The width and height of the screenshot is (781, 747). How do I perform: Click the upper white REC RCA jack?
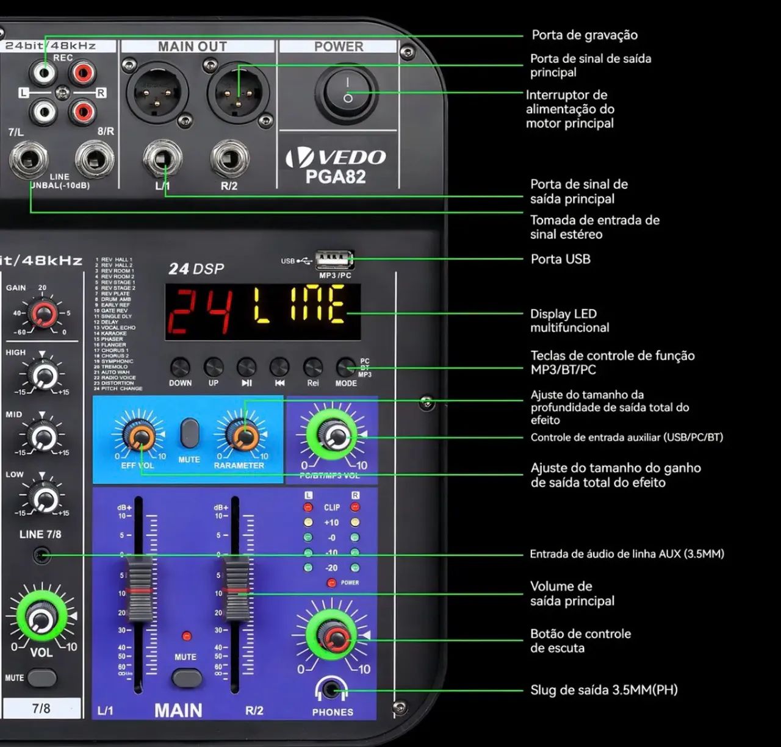[x=44, y=74]
